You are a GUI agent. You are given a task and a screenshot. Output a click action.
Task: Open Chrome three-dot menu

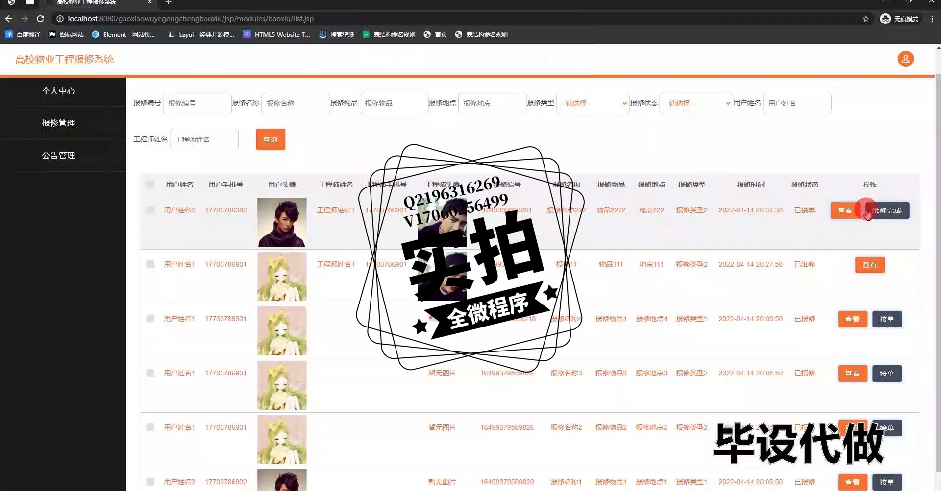(932, 19)
